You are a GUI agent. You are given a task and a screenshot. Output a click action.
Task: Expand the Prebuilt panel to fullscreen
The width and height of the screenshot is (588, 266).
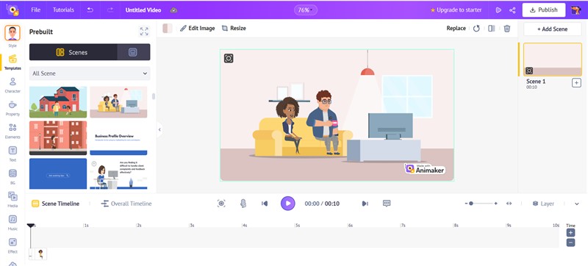click(x=144, y=32)
